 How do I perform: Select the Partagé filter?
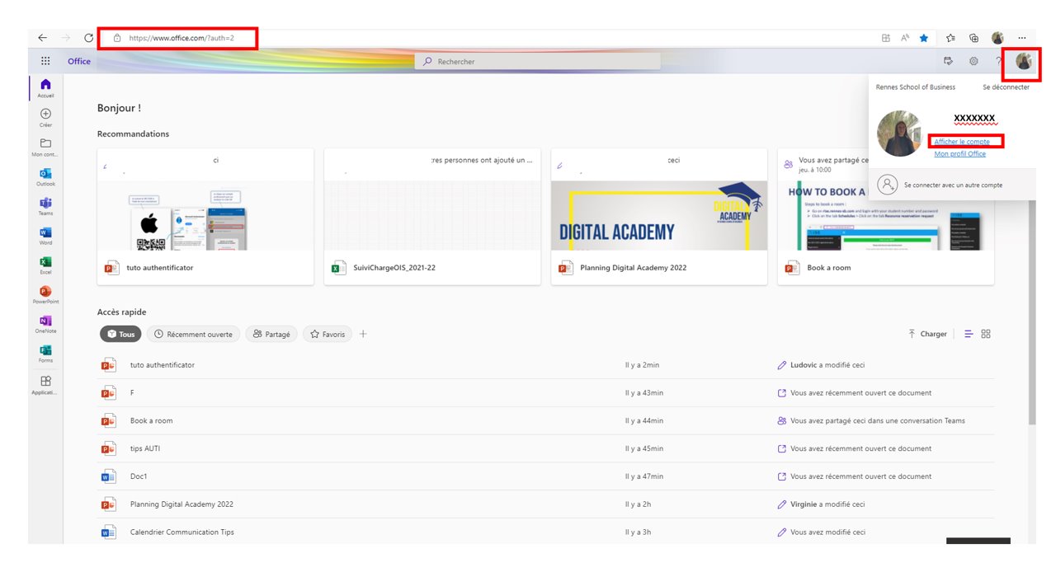(271, 334)
